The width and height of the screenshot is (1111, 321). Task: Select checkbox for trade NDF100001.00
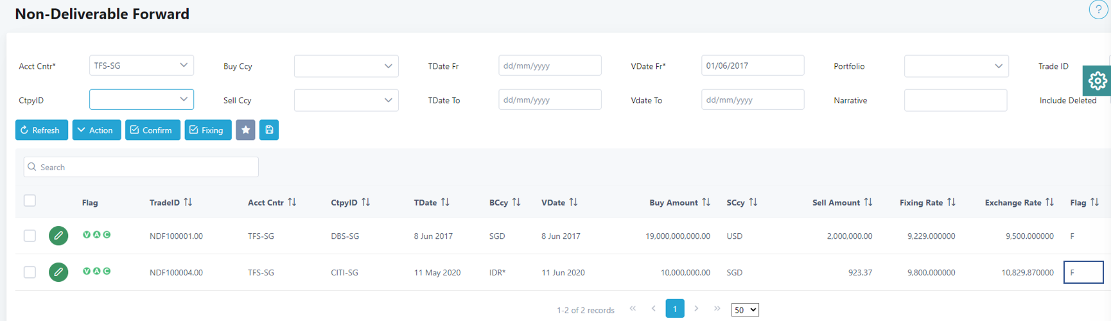tap(30, 236)
